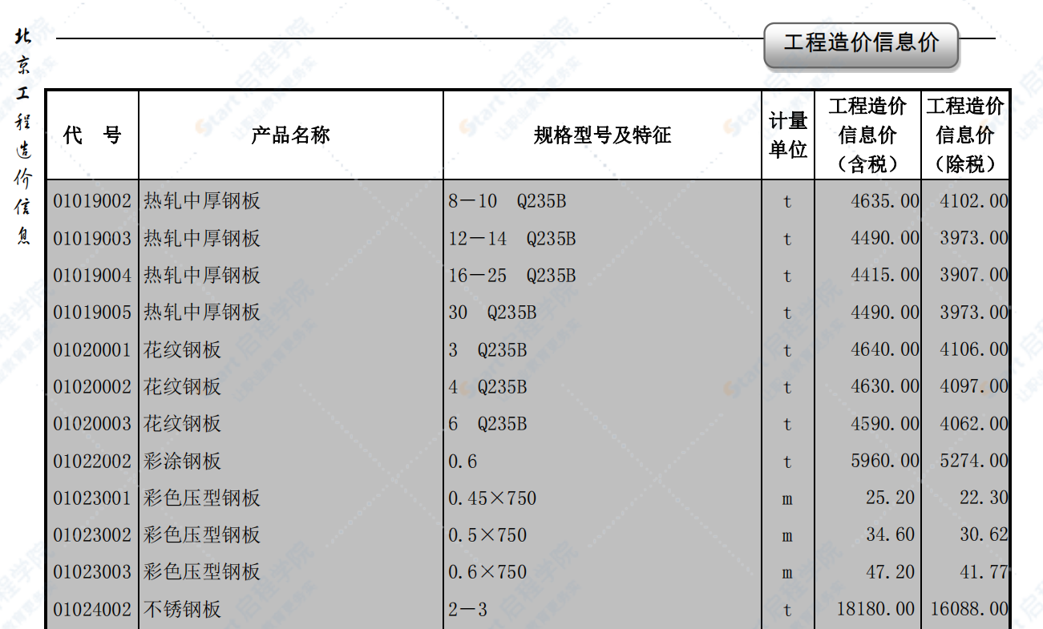
Task: Select the 不锈钢板 product name
Action: 183,610
